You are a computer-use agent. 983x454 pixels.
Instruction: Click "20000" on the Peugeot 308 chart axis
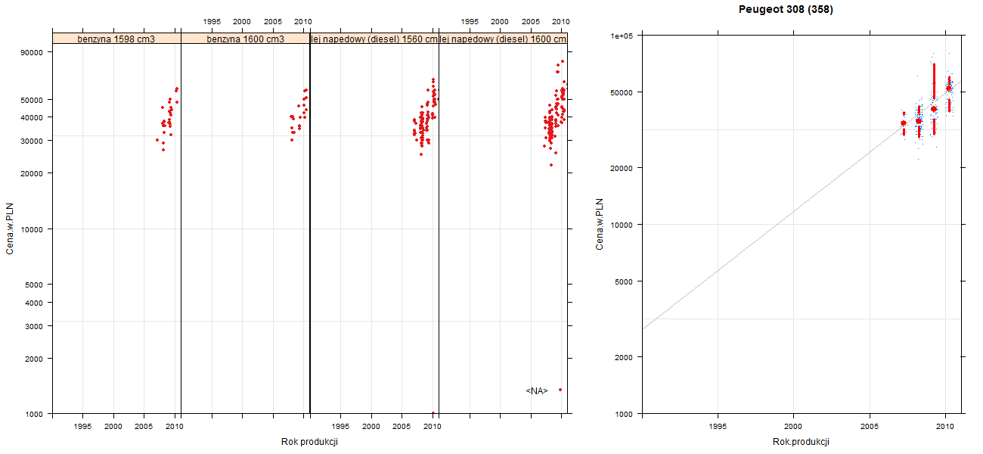622,168
